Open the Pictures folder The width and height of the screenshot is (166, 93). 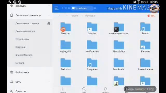tap(145, 47)
